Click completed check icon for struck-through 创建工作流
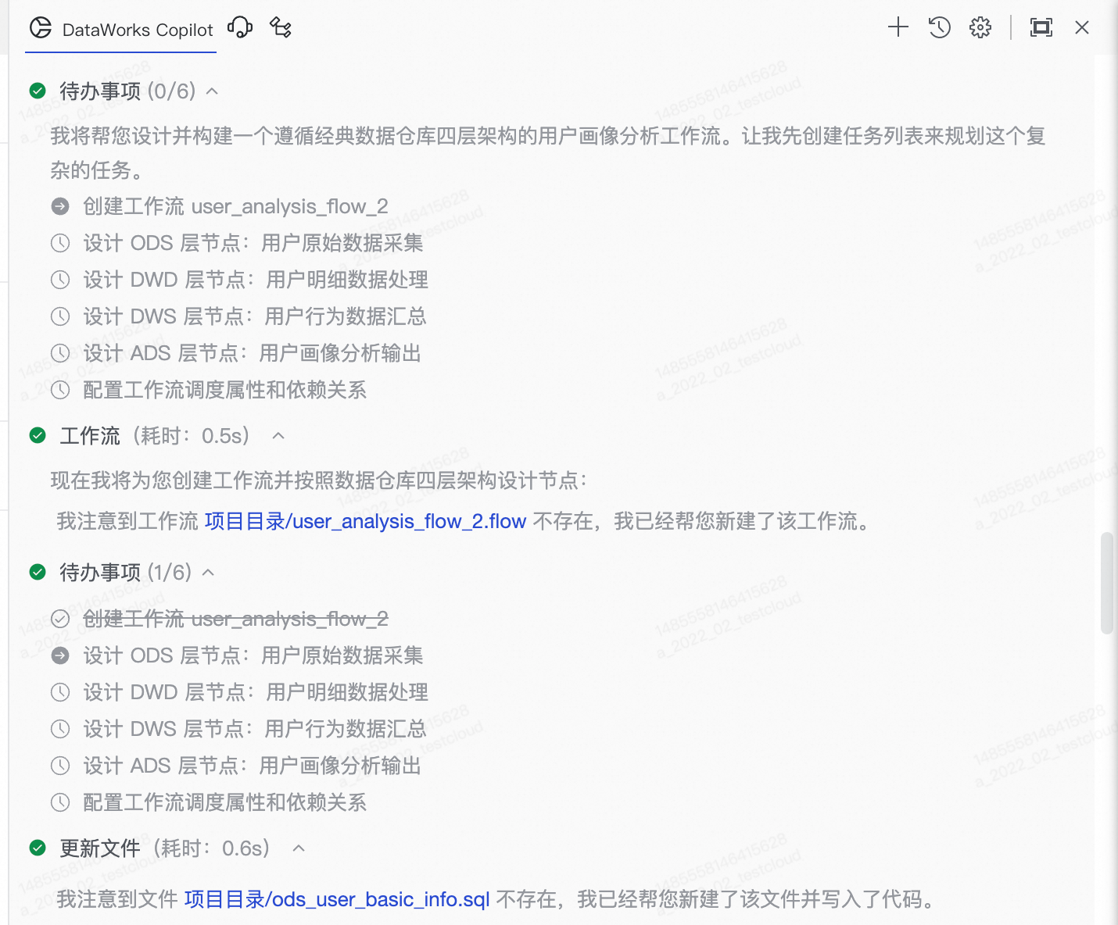This screenshot has width=1118, height=925. (x=60, y=619)
